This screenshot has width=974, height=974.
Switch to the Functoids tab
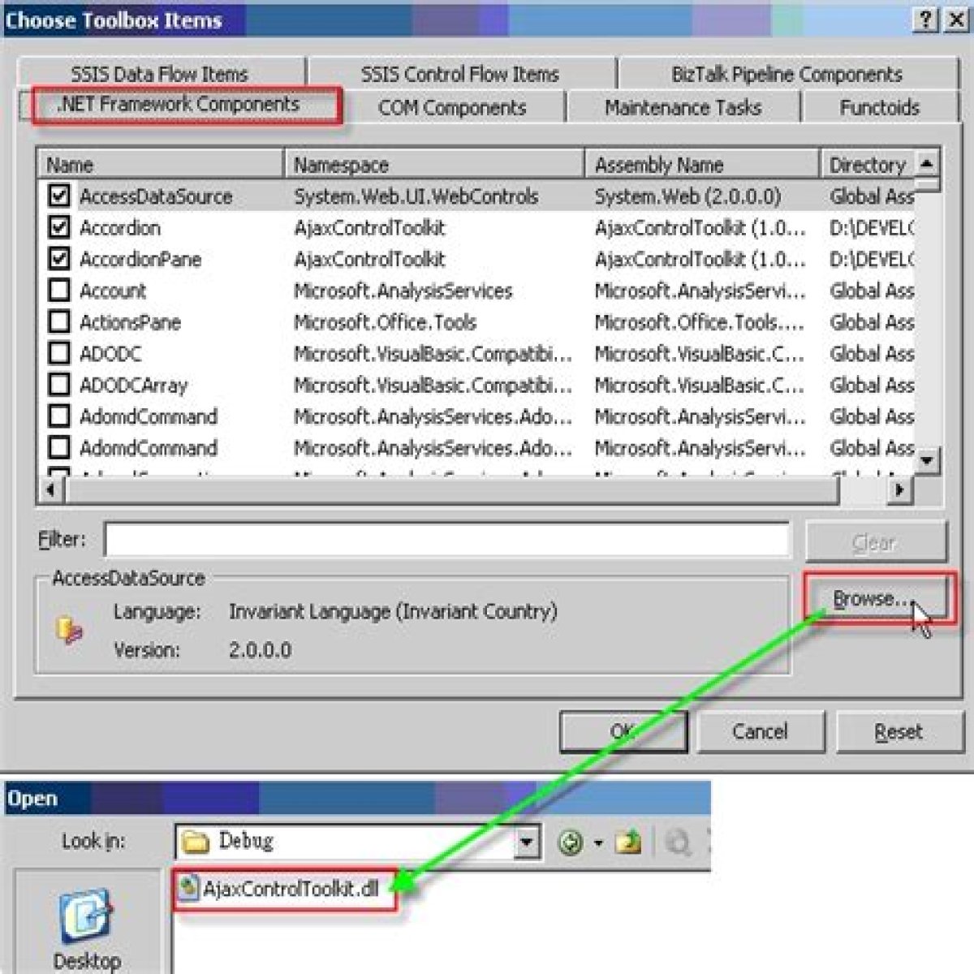(879, 107)
